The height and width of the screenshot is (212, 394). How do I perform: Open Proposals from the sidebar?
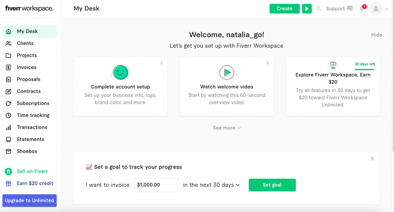pyautogui.click(x=28, y=79)
